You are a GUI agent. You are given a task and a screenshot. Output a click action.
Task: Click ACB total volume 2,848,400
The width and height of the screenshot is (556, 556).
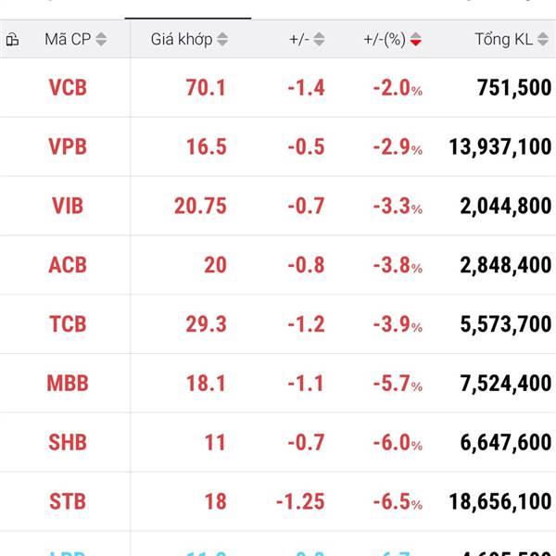(506, 265)
